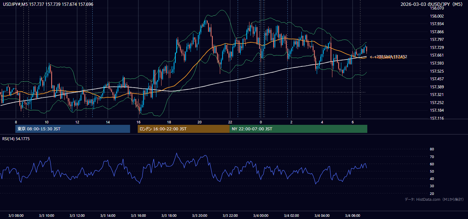Click price axis value 157.116
Screen dimensions: 468x219
pos(437,118)
